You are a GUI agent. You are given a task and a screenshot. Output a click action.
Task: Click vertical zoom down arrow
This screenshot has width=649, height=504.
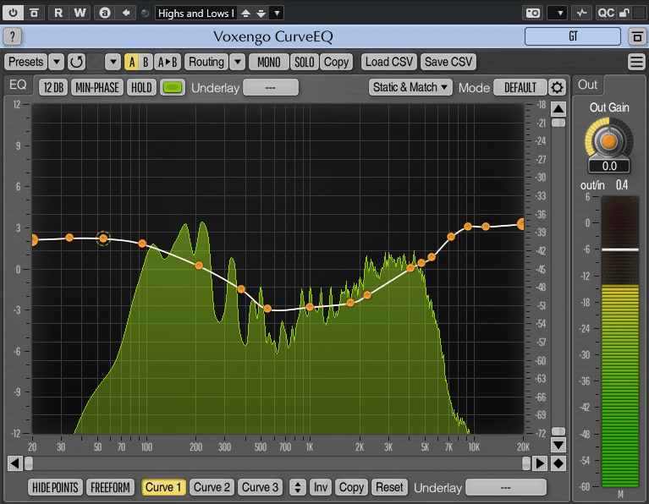558,446
